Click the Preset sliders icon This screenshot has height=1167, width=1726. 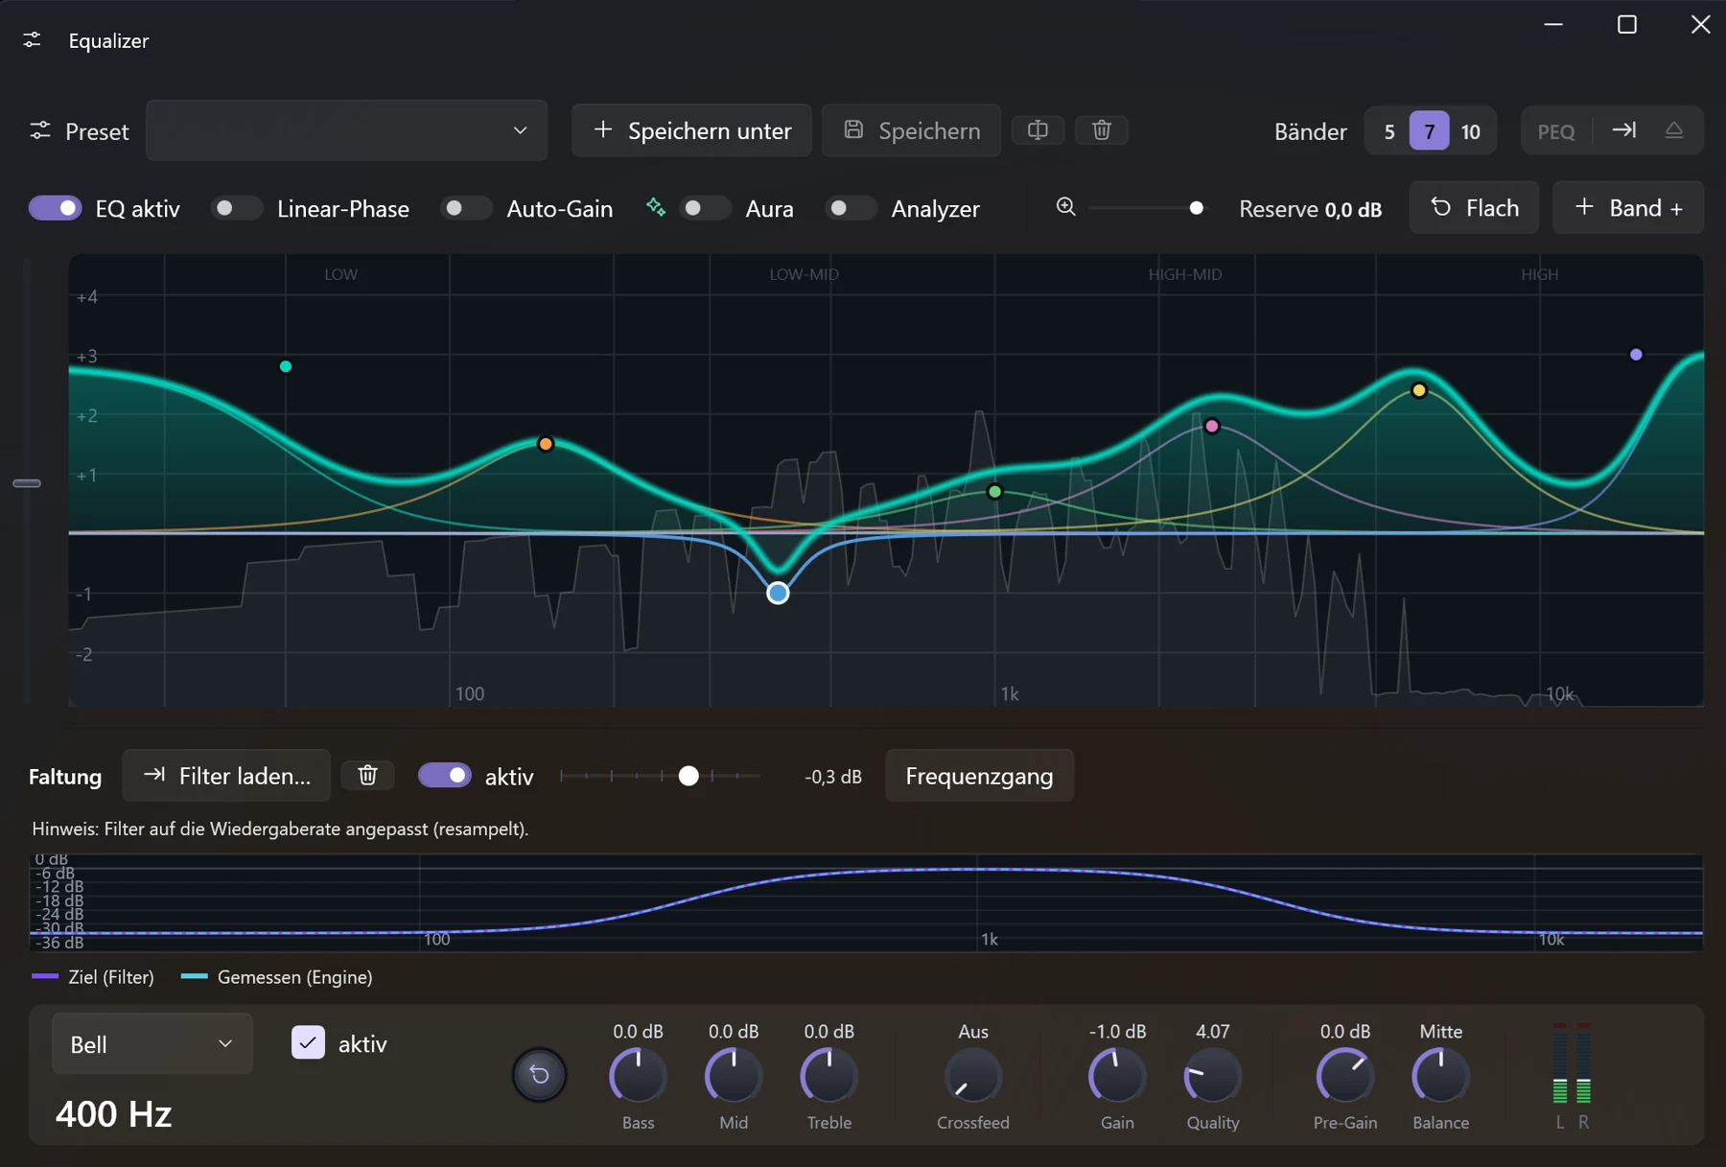coord(39,130)
